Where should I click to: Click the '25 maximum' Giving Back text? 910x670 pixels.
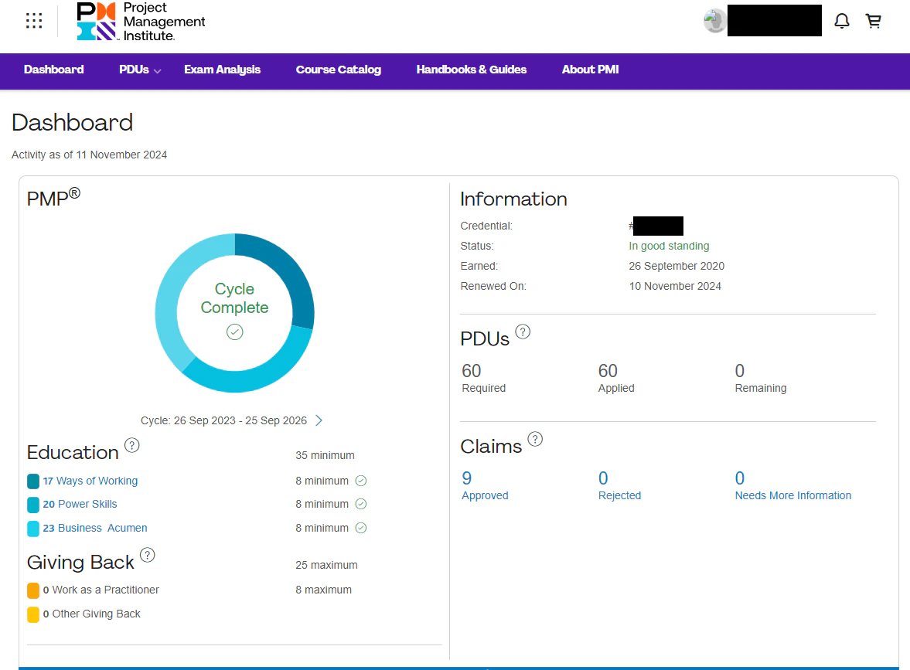327,565
